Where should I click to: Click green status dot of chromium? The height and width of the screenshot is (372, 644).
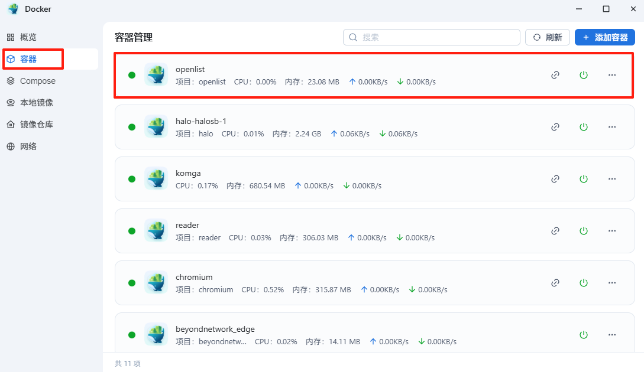132,283
